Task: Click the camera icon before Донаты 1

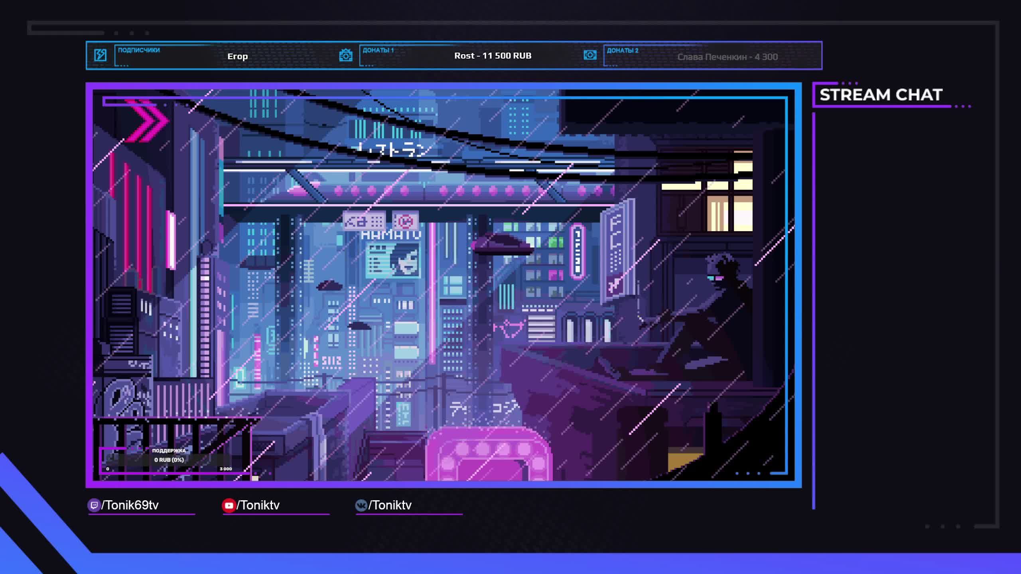Action: pyautogui.click(x=346, y=55)
